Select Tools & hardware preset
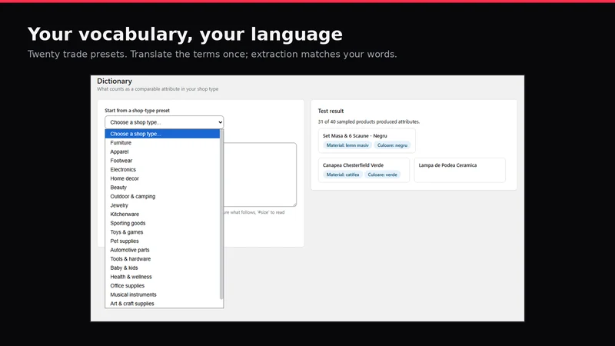The width and height of the screenshot is (615, 346). pos(162,259)
